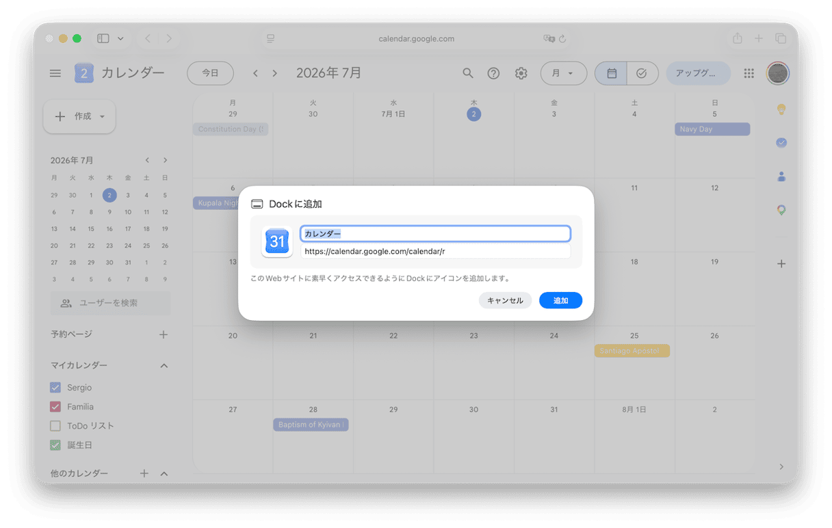
Task: Open the Santiago Apostol event
Action: point(632,351)
